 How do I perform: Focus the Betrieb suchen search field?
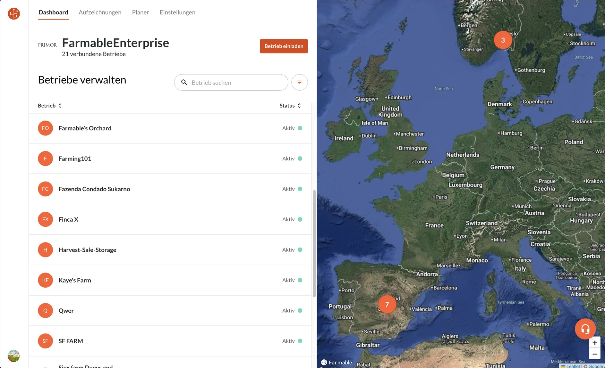pos(231,82)
